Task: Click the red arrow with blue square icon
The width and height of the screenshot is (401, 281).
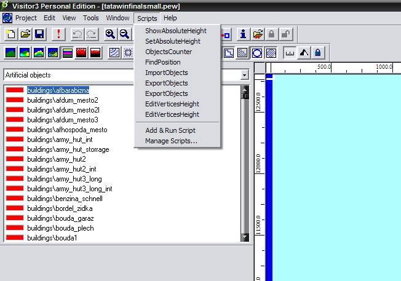Action: [226, 34]
